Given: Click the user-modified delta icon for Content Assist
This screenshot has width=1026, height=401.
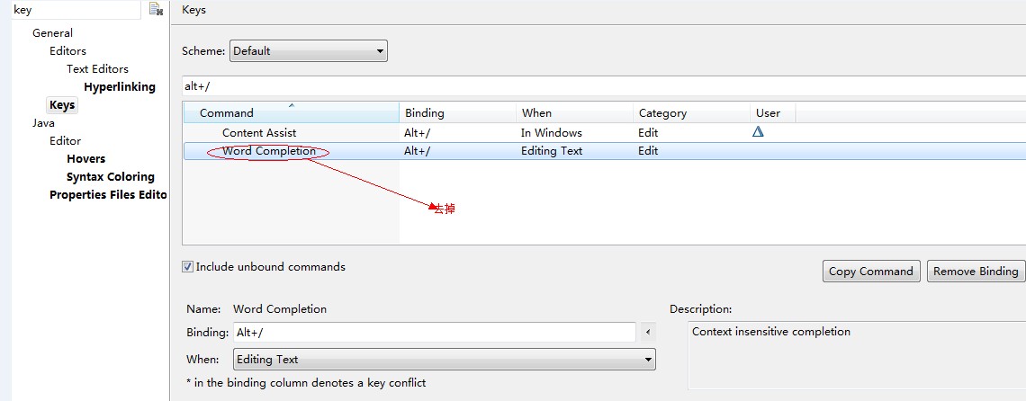Looking at the screenshot, I should pos(758,132).
